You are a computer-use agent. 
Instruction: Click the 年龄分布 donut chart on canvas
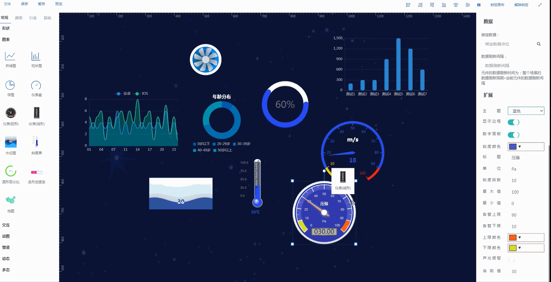[x=222, y=120]
